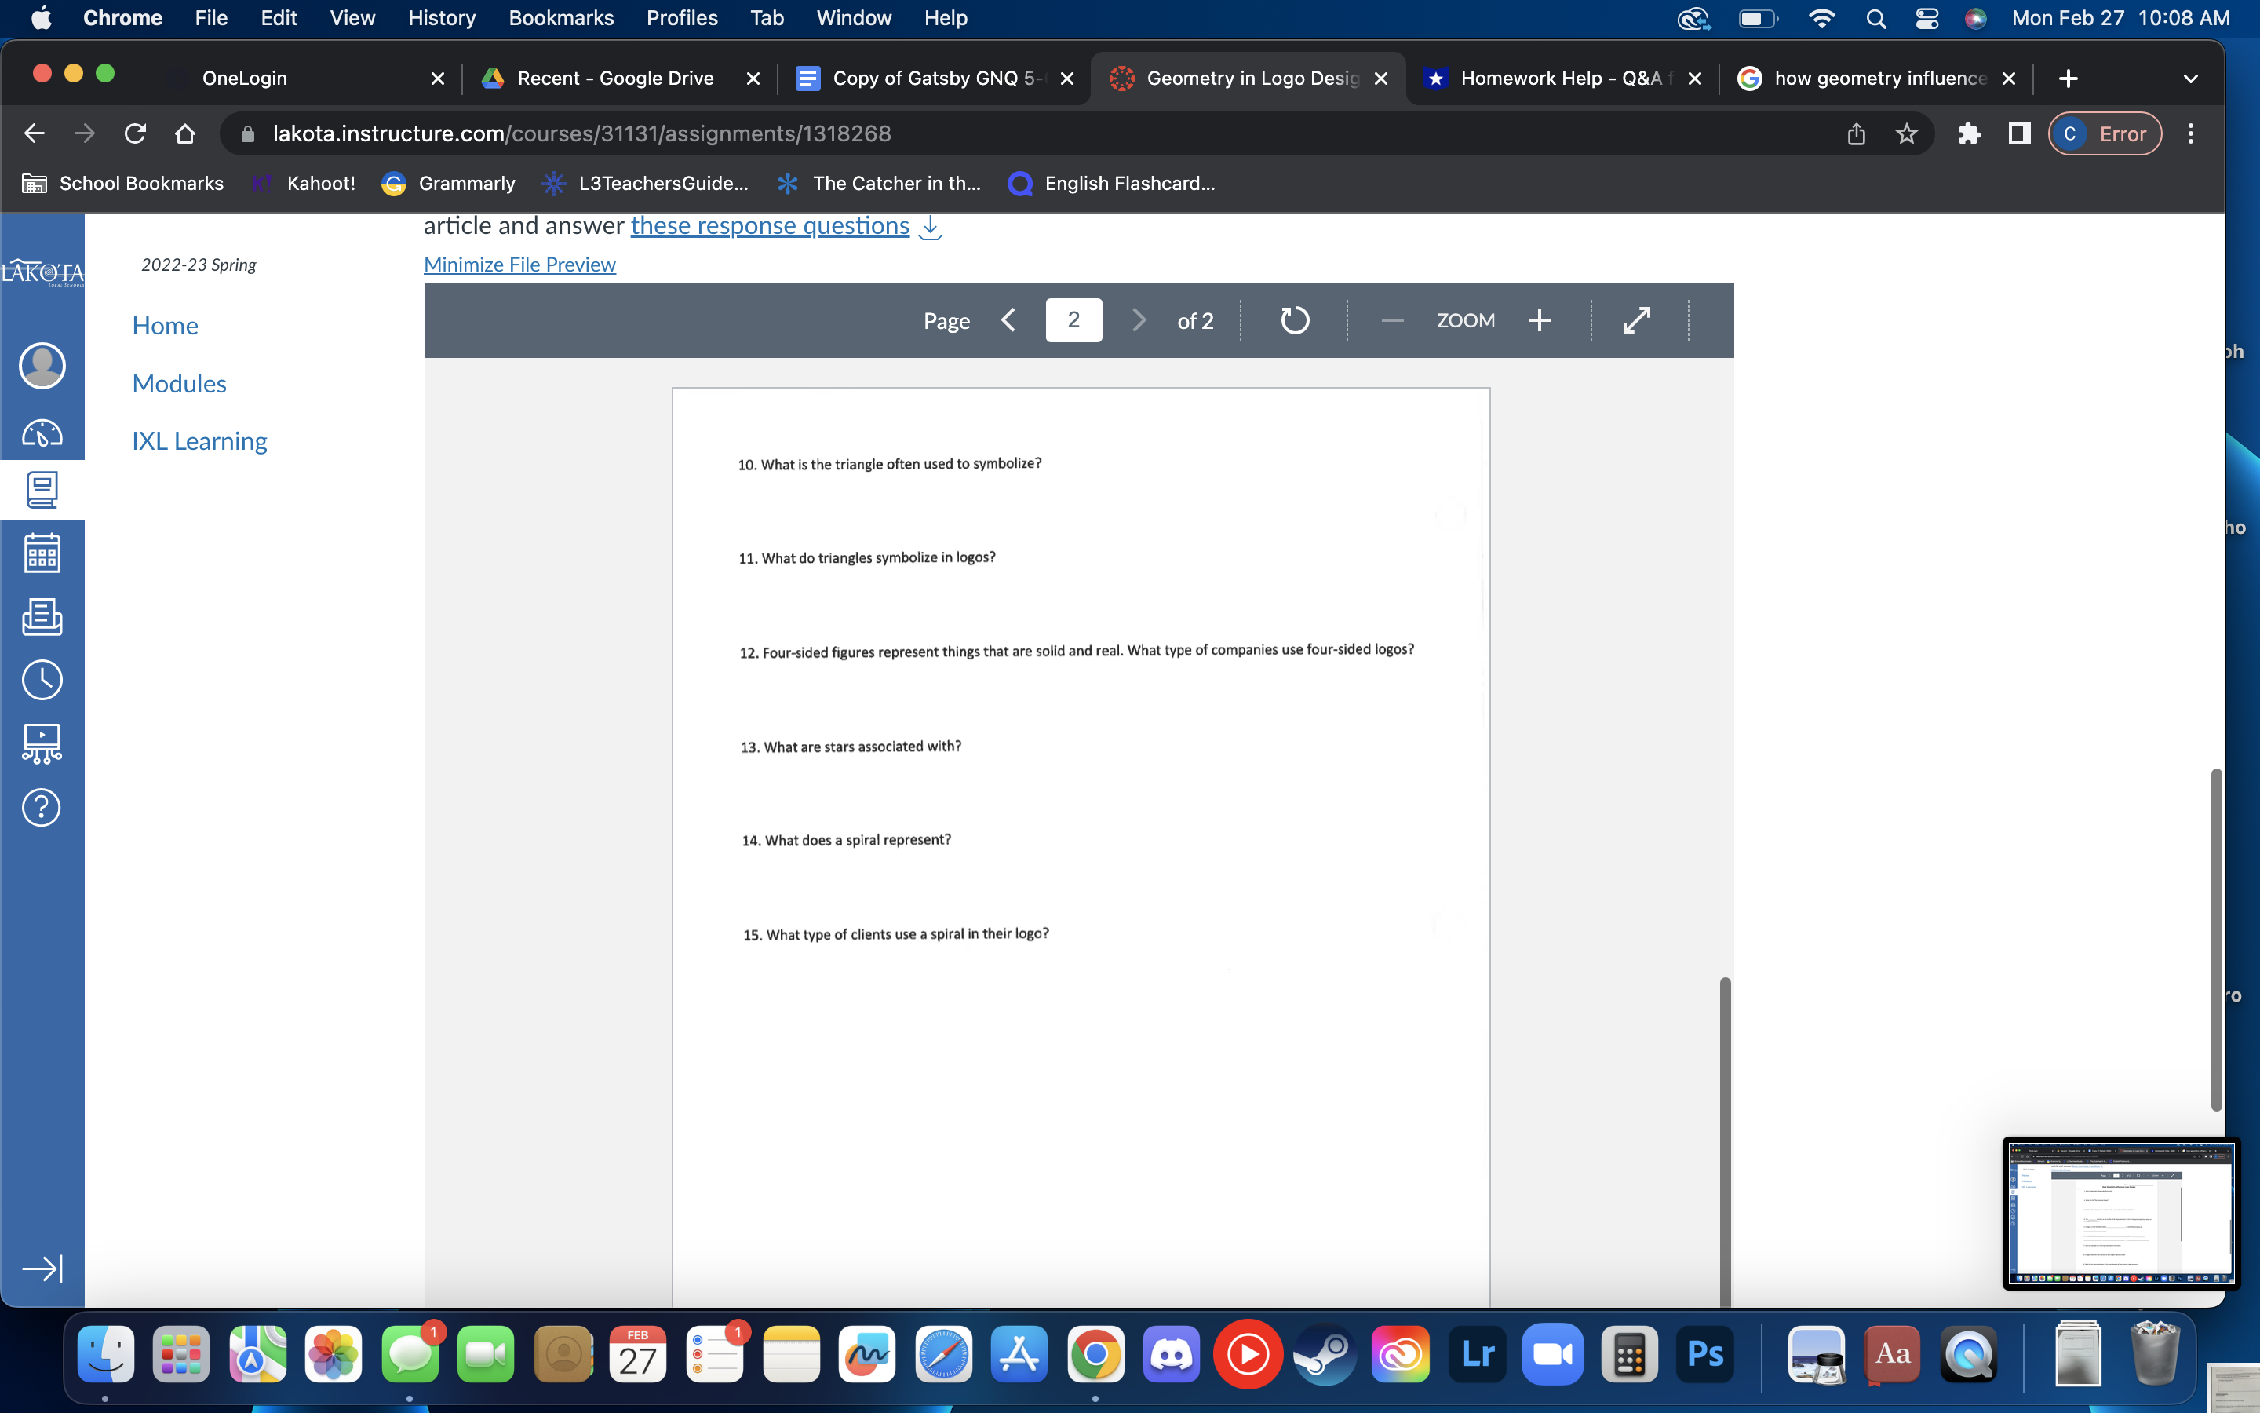Open the Bookmarks menu in the menu bar
The width and height of the screenshot is (2260, 1413).
coord(561,18)
